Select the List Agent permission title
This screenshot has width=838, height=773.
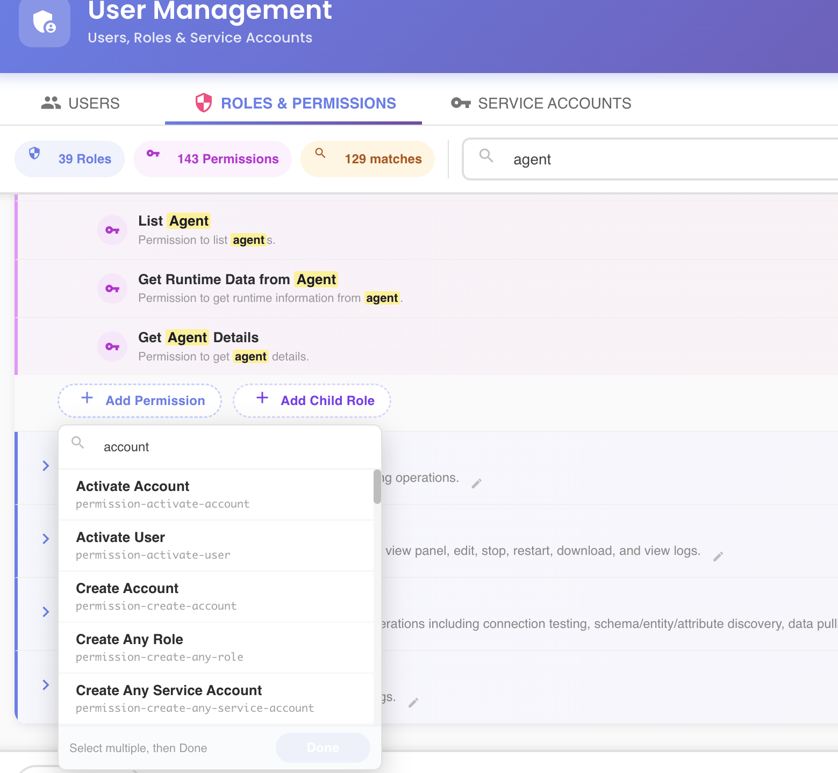(x=174, y=221)
